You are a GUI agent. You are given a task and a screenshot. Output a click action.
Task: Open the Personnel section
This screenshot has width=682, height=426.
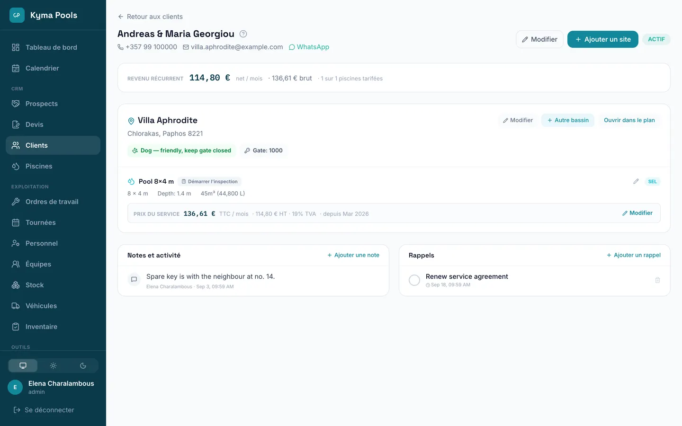[53, 243]
